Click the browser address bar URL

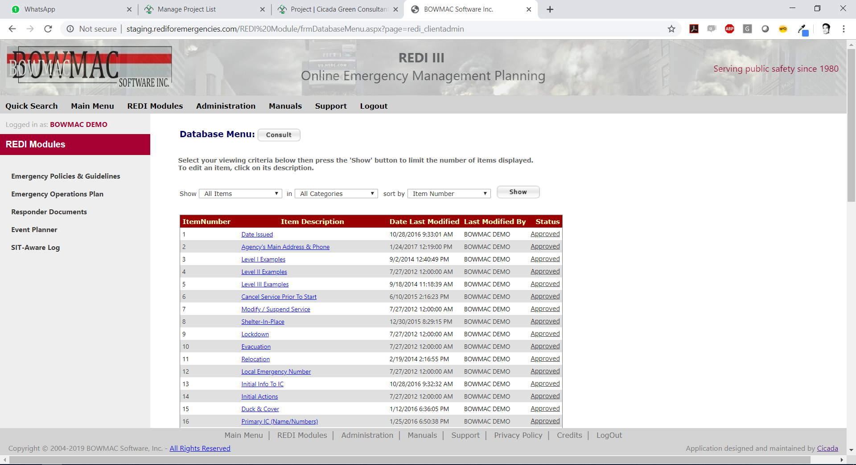coord(295,29)
